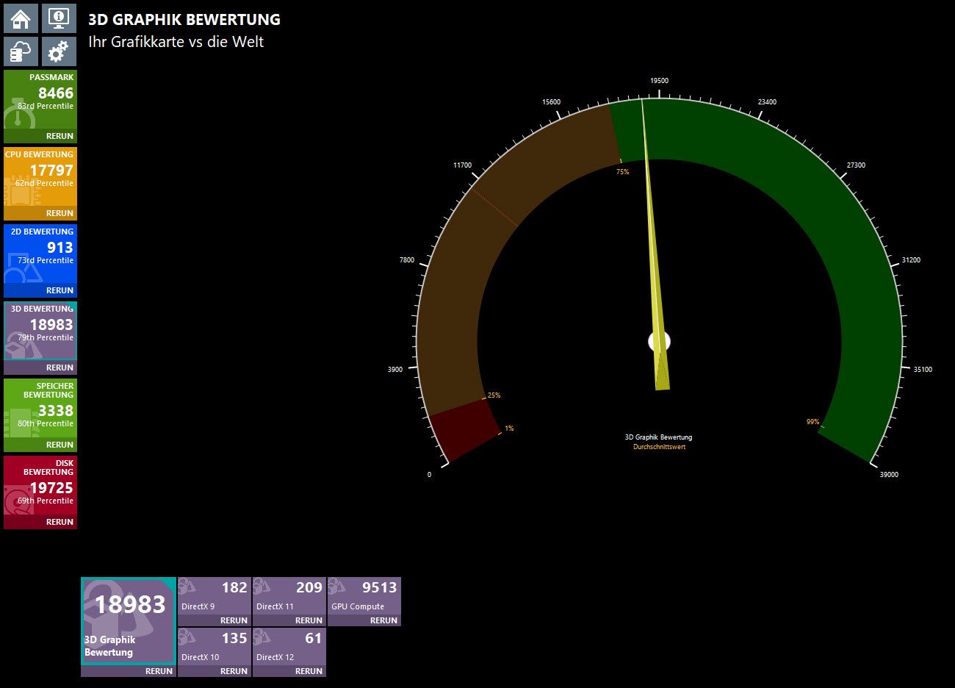Rerun the 2D Bewertung test
The height and width of the screenshot is (688, 955).
pyautogui.click(x=60, y=290)
